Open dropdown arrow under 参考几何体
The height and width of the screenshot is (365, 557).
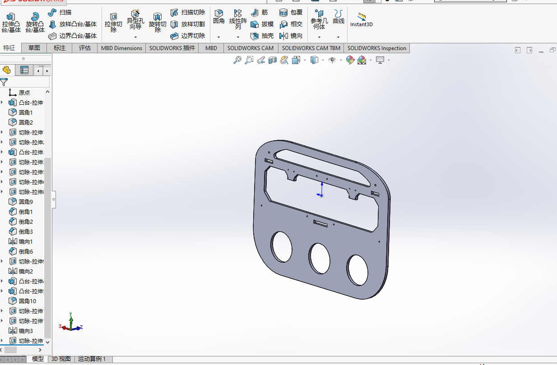tap(319, 37)
